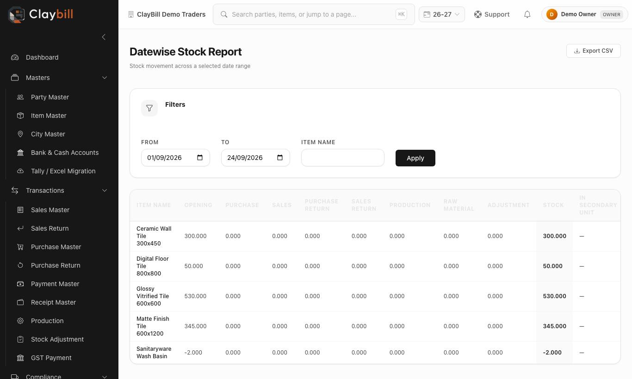Screen dimensions: 632x379
Task: Click the Sales Return arrow icon
Action: 20,228
